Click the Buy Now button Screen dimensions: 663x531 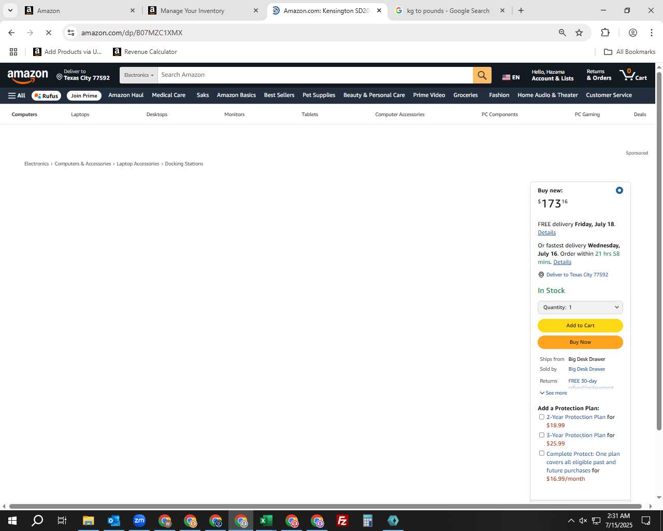580,342
